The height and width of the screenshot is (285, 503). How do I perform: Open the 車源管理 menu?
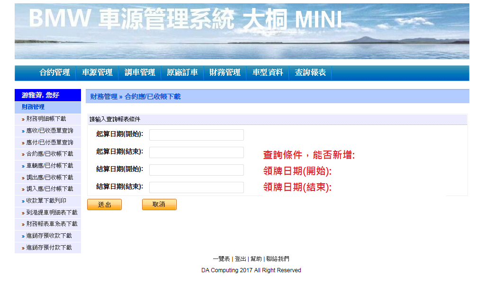[97, 73]
